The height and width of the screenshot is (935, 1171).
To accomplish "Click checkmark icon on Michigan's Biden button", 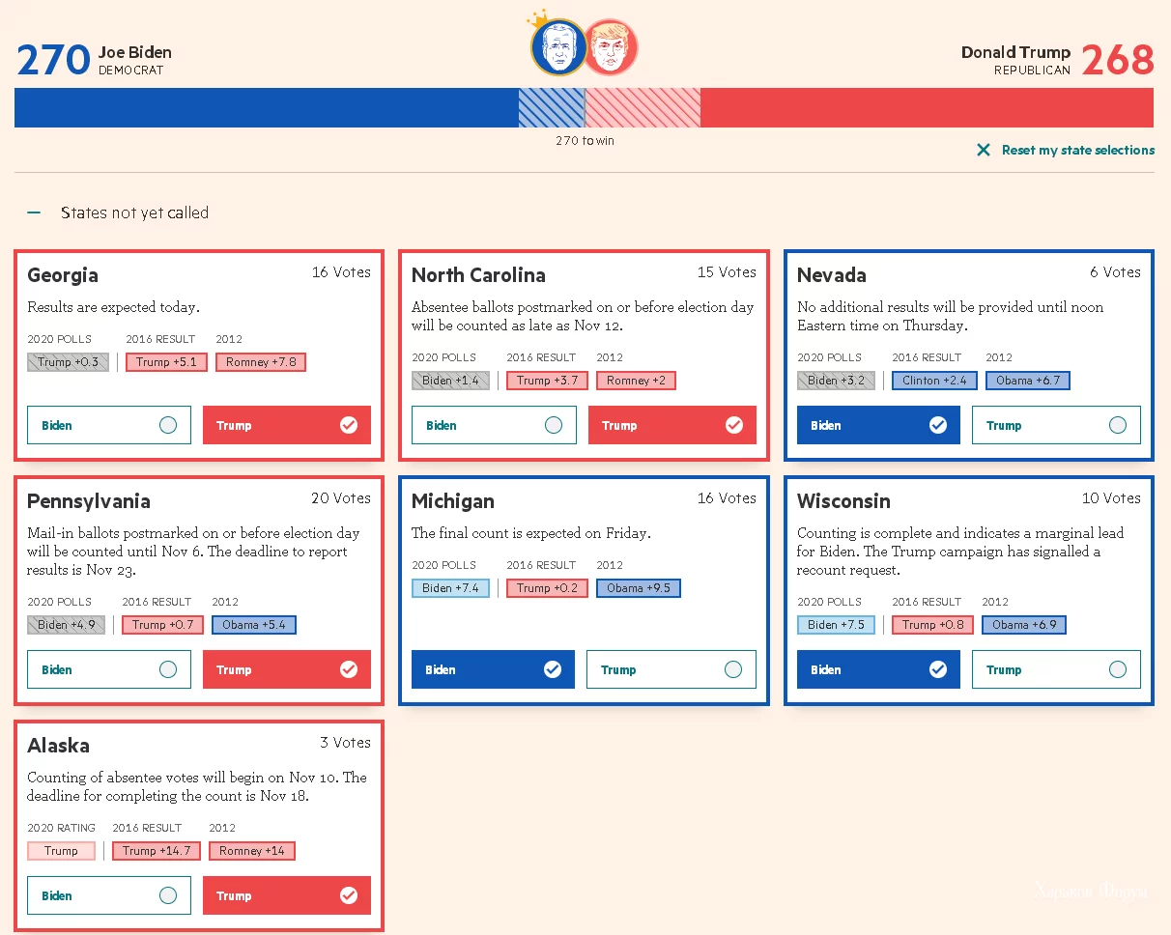I will coord(553,669).
